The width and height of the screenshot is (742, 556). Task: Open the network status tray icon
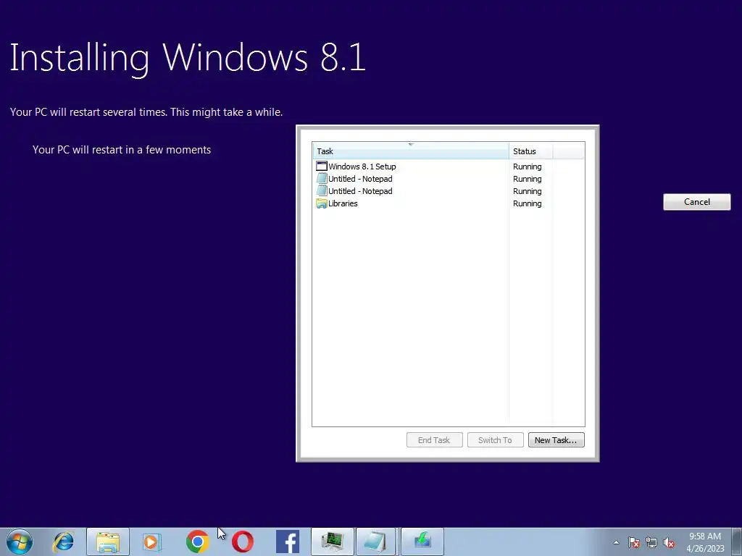pyautogui.click(x=651, y=542)
